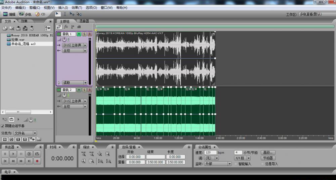Screen dimensions: 336x180
Task: Click the green timeline zoom scrollbar
Action: click(x=215, y=26)
